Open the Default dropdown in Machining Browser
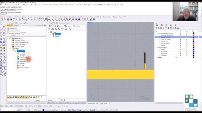This screenshot has width=202, height=113. (x=40, y=100)
